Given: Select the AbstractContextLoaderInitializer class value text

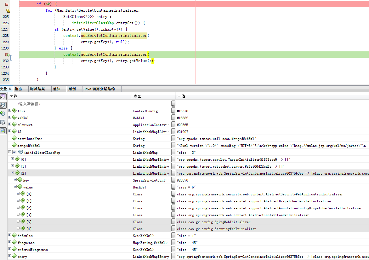Looking at the screenshot, I should coord(243,215).
